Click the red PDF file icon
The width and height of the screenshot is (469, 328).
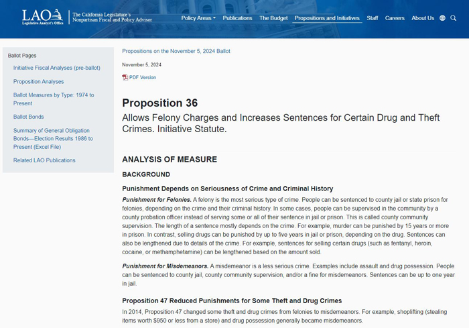pos(125,77)
